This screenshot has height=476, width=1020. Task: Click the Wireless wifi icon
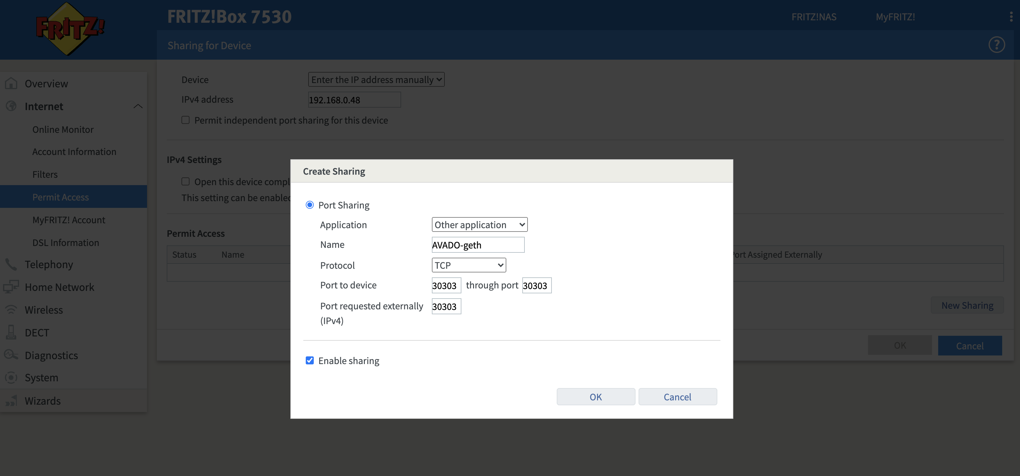coord(11,310)
